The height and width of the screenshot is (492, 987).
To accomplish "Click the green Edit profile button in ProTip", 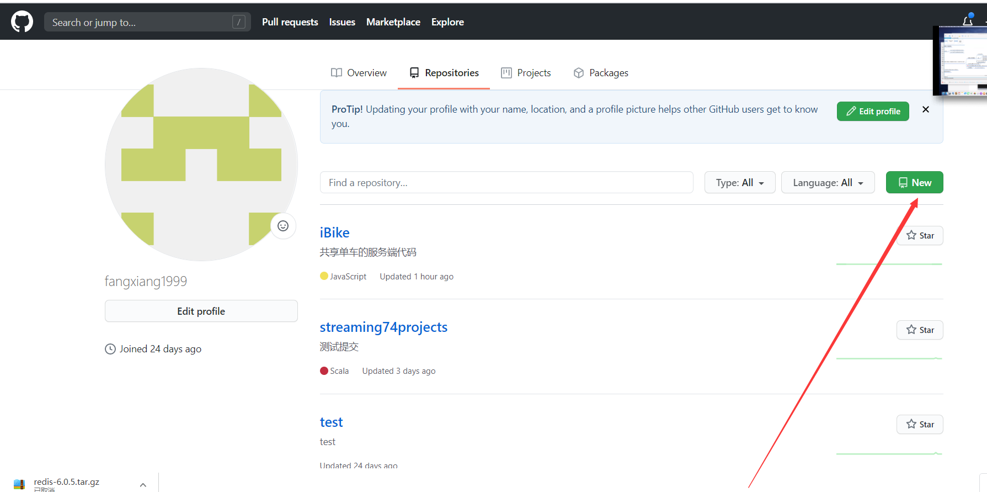I will (873, 111).
